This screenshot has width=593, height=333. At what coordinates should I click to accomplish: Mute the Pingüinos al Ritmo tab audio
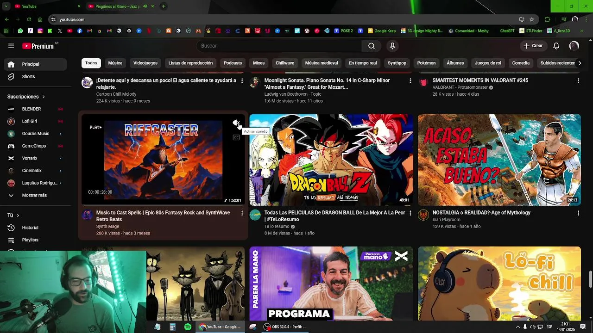pyautogui.click(x=145, y=6)
